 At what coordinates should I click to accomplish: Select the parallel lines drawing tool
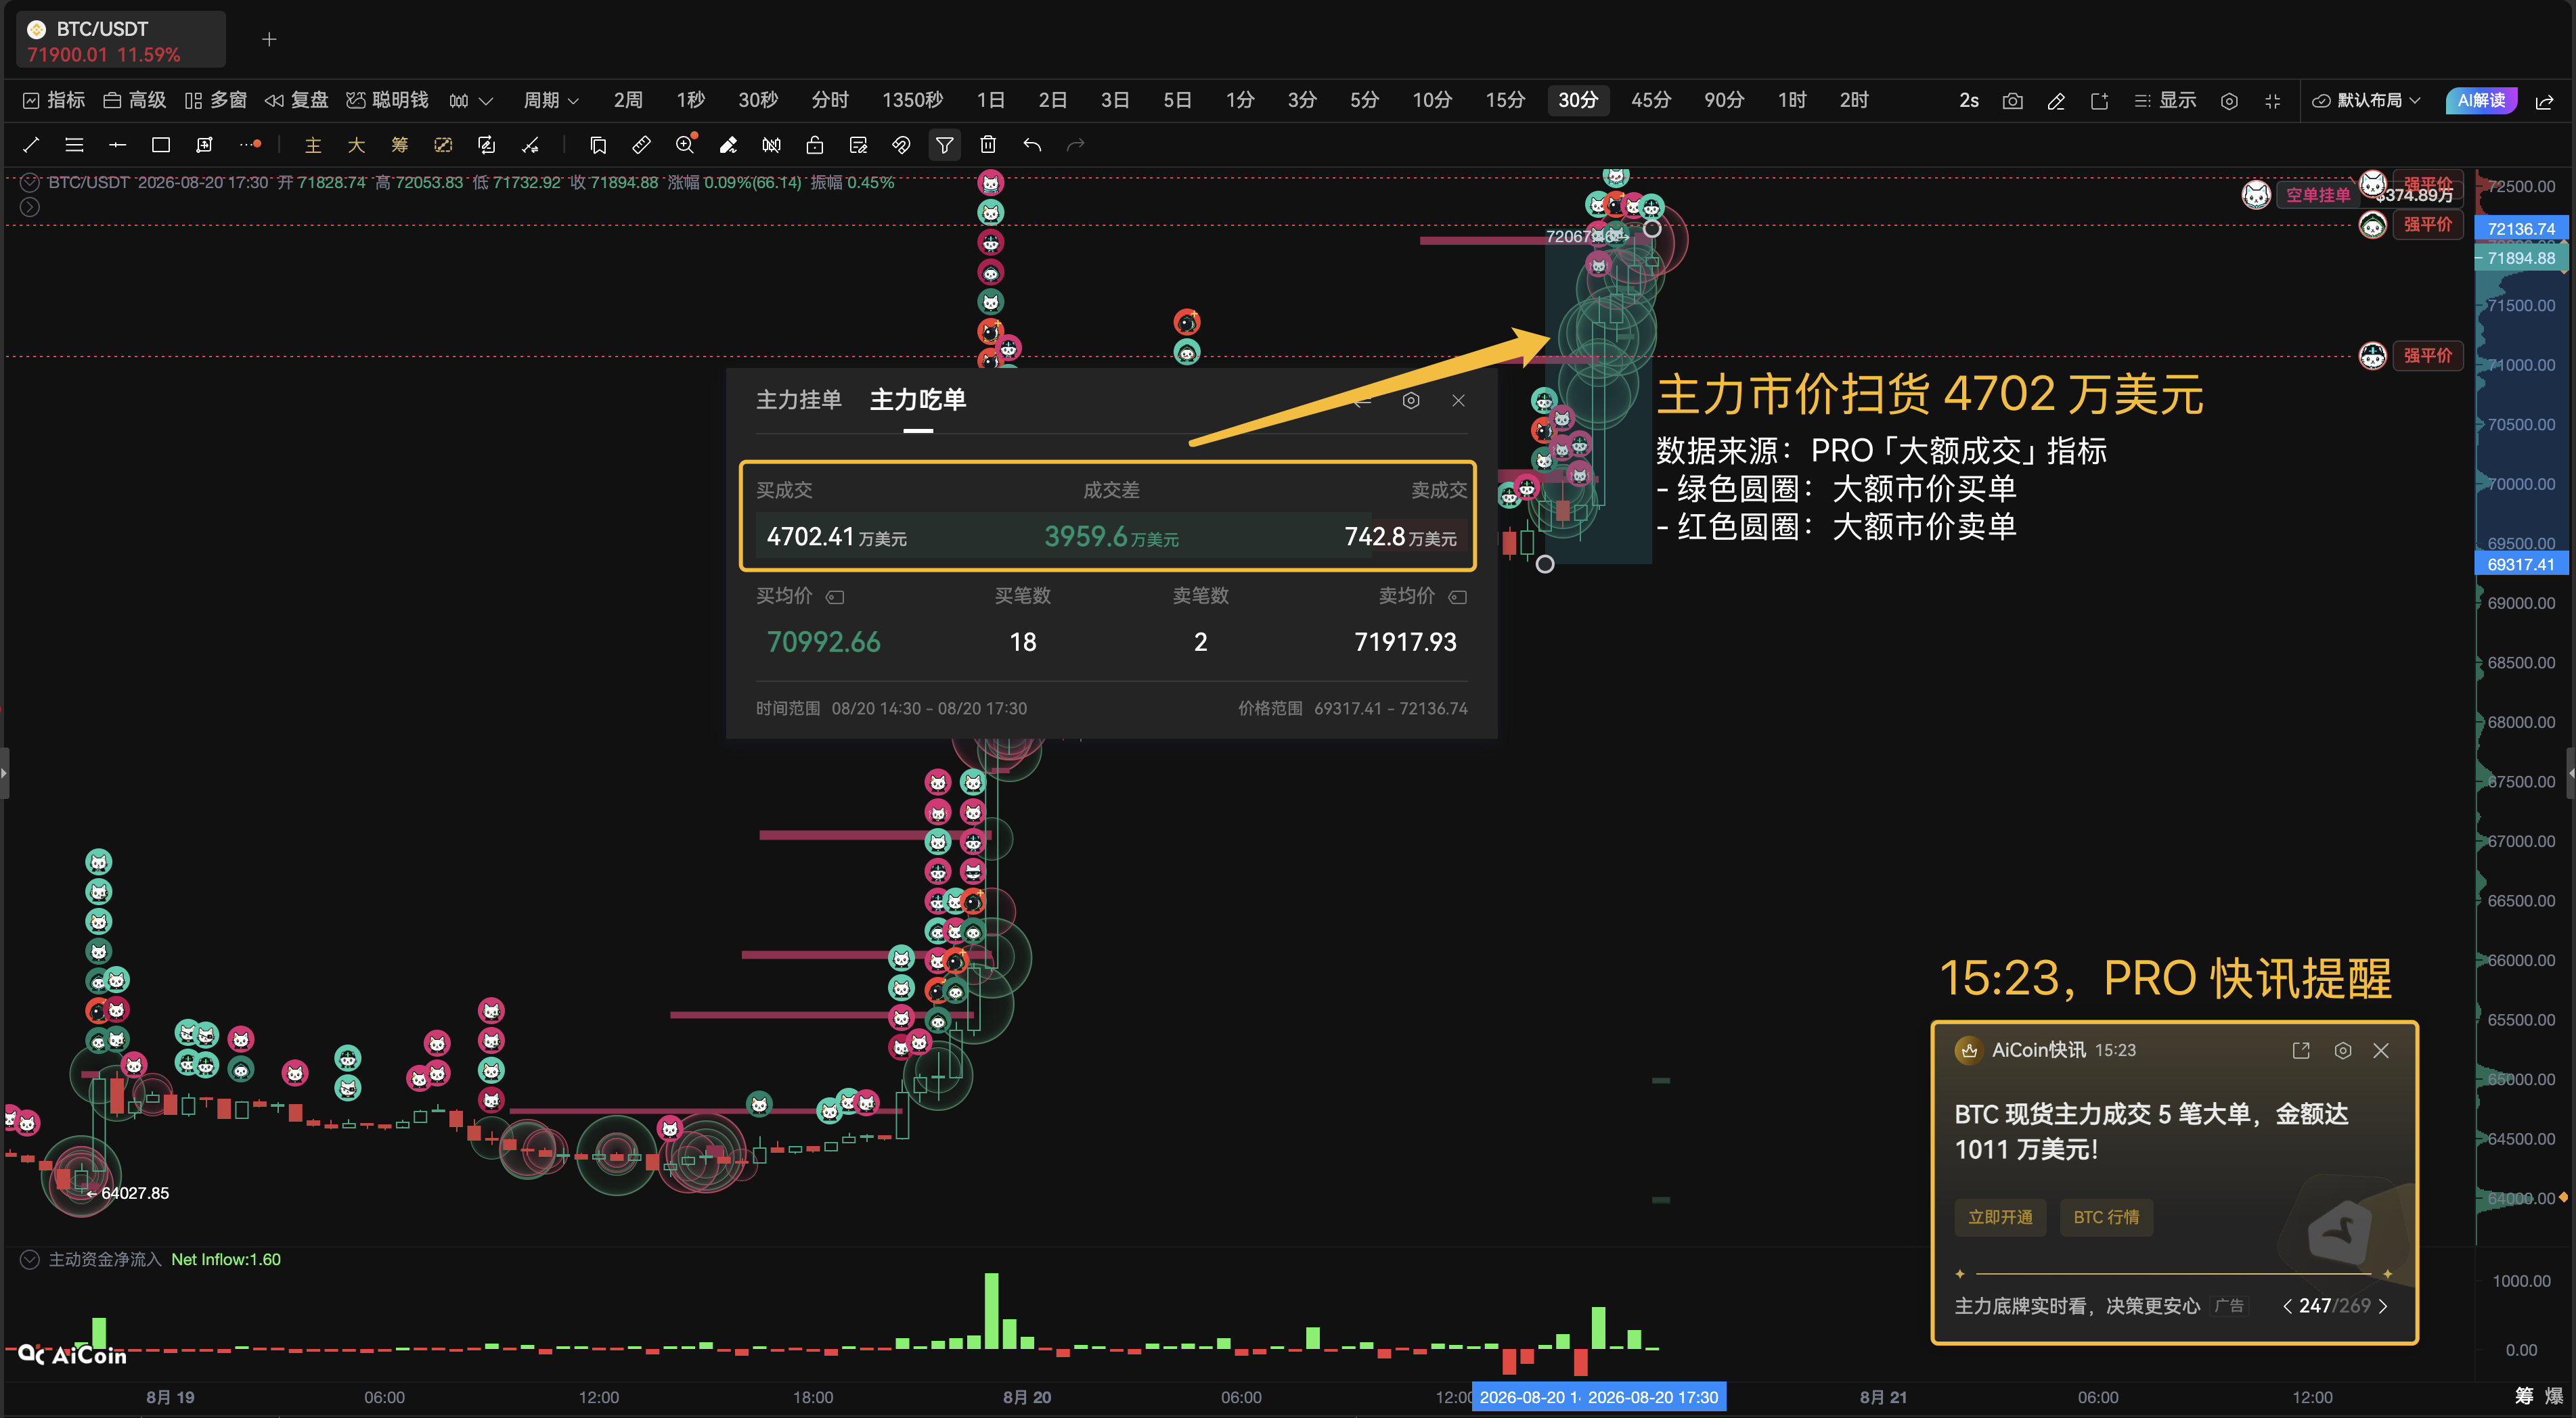coord(74,145)
